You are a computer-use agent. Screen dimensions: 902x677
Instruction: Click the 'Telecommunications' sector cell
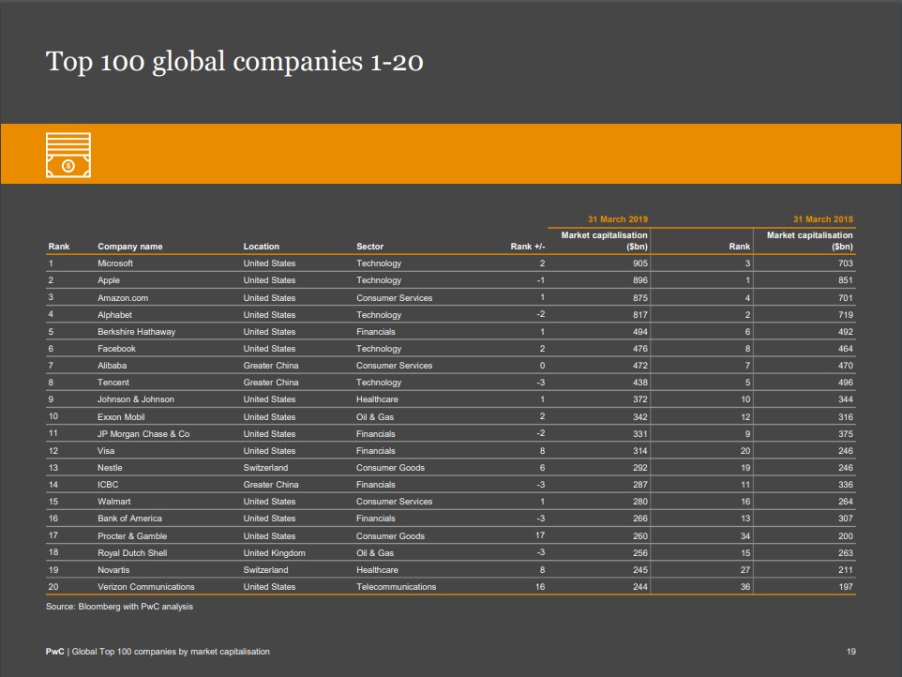(397, 587)
